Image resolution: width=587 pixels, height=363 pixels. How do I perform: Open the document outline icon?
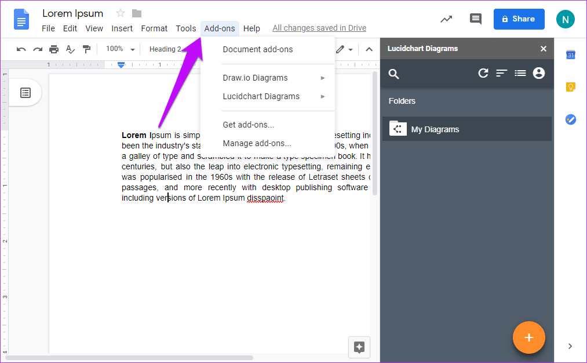tap(25, 93)
